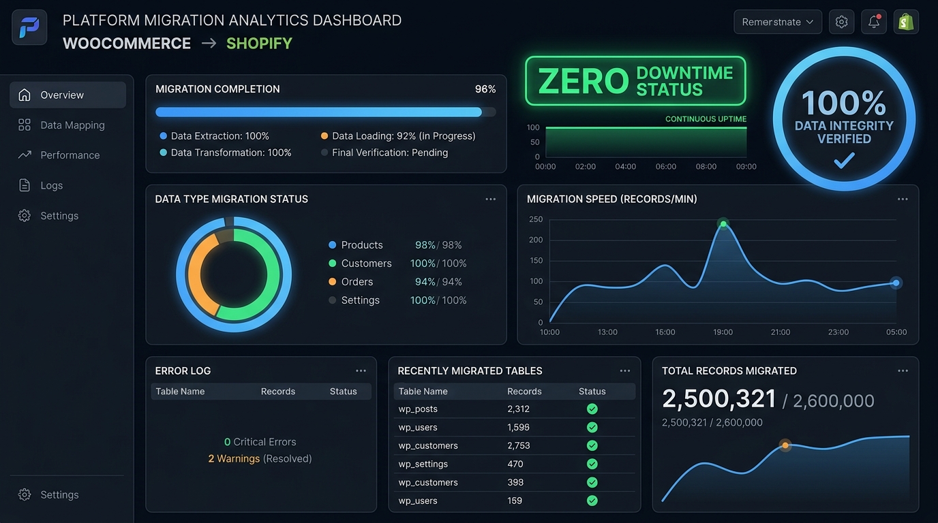Click the orange Orders legend dot
Viewport: 938px width, 523px height.
pyautogui.click(x=333, y=282)
